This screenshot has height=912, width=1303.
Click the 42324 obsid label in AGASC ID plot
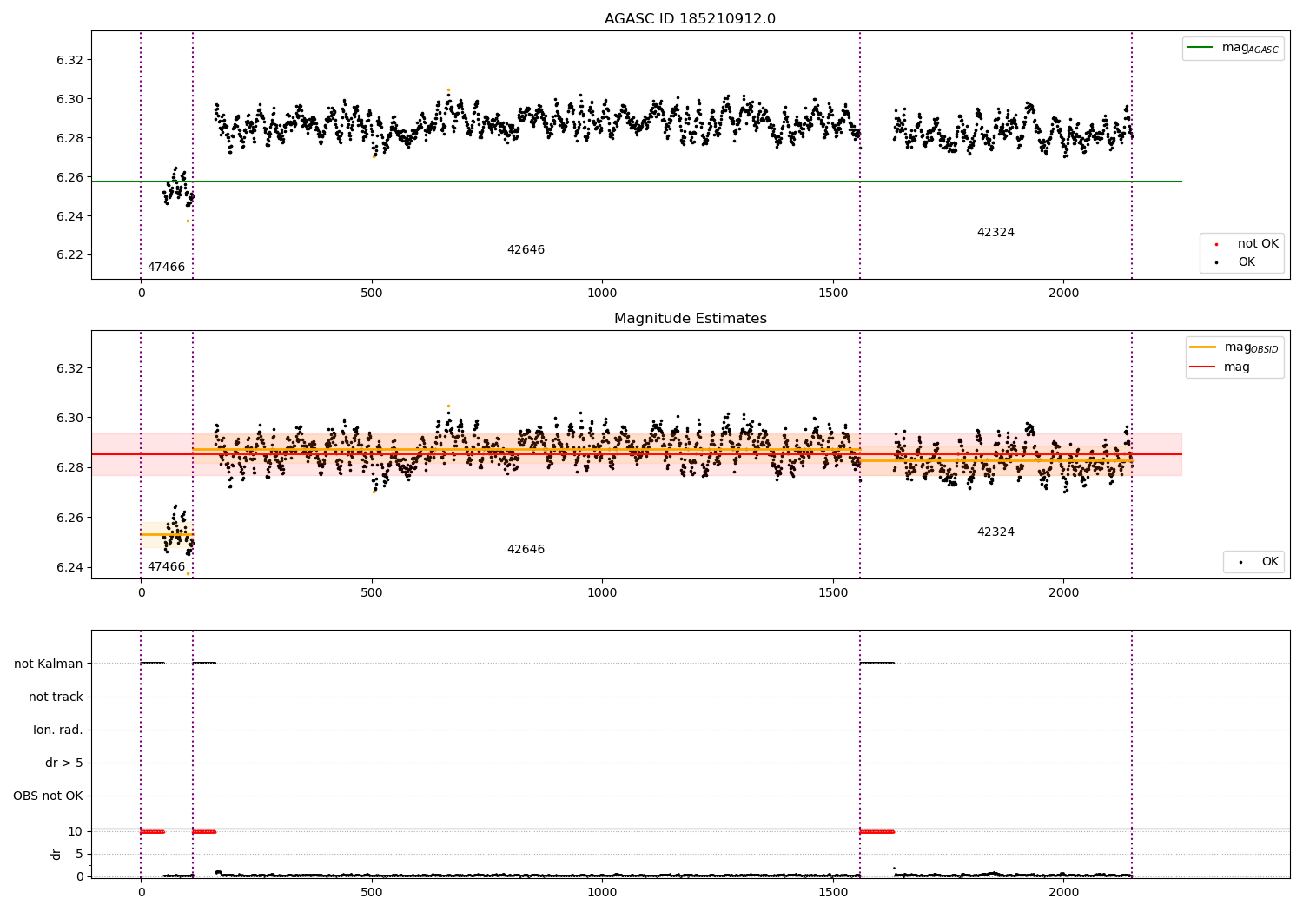pos(995,233)
